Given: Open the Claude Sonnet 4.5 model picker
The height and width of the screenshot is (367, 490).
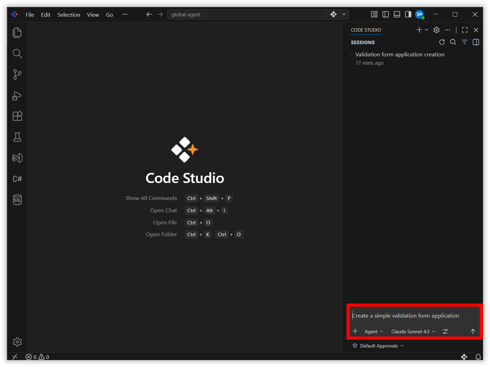Looking at the screenshot, I should [413, 332].
